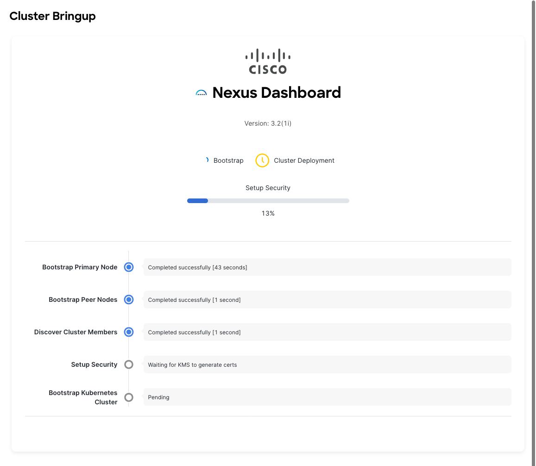Select the Bootstrap Peer Nodes step marker

pos(128,300)
